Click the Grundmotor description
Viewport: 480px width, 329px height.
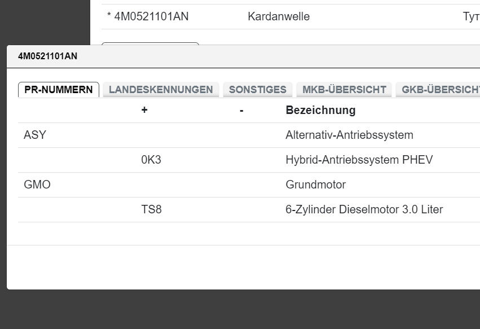pyautogui.click(x=315, y=185)
